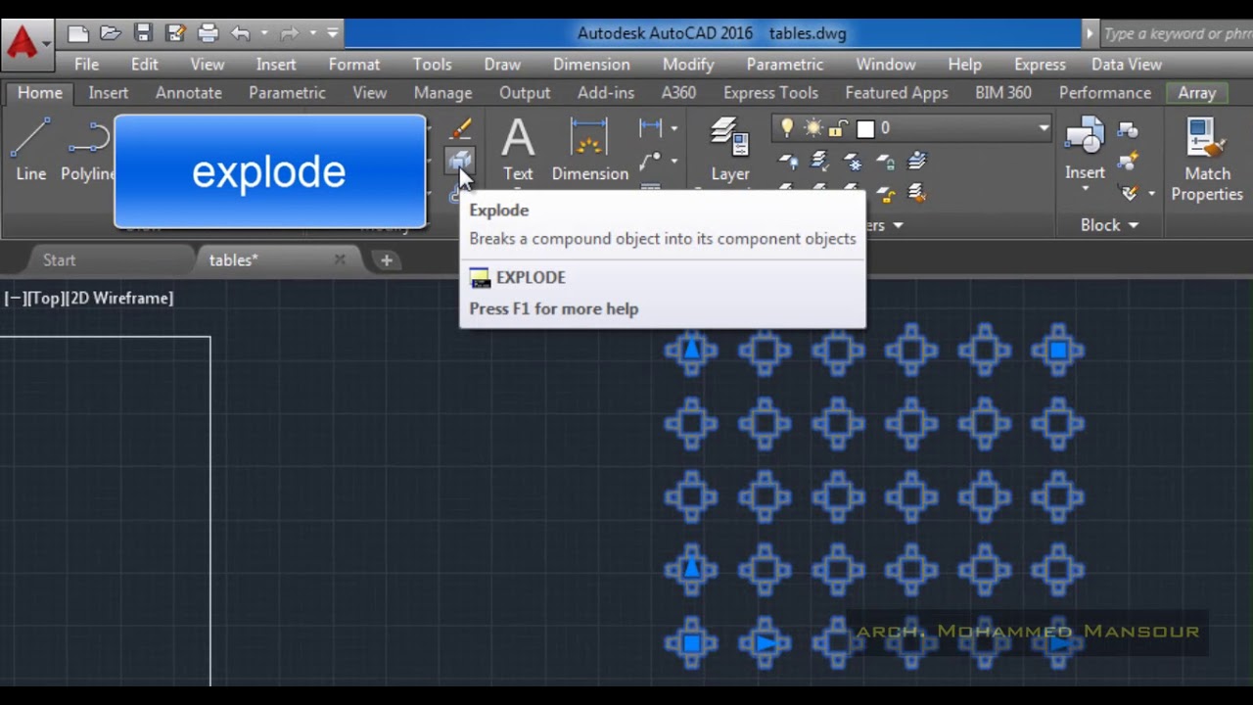Open the Edit Attributes dropdown arrow
Image resolution: width=1253 pixels, height=705 pixels.
click(1151, 193)
